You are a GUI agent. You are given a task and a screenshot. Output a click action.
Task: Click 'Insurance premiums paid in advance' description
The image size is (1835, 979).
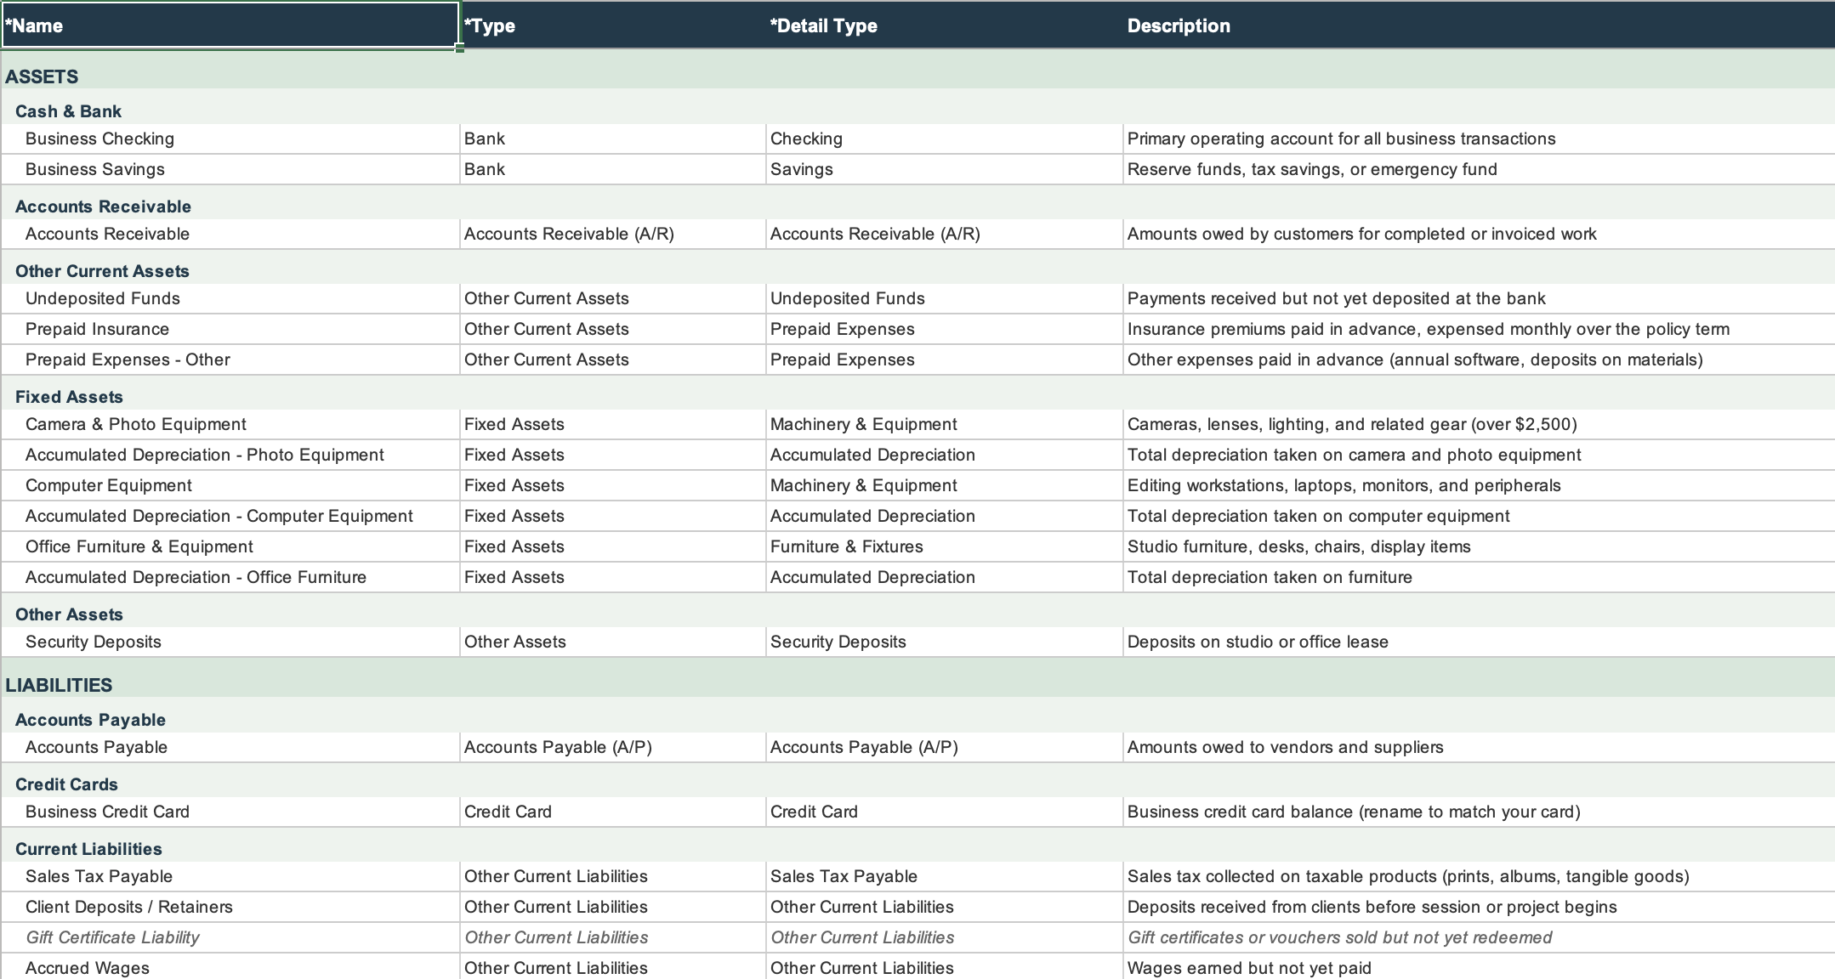(x=1479, y=329)
